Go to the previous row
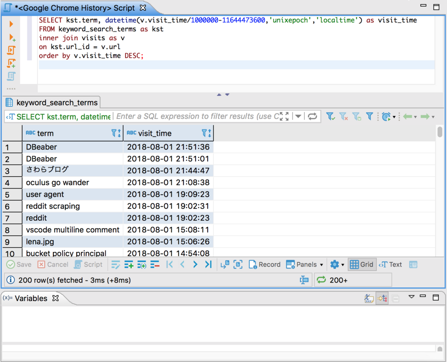This screenshot has width=447, height=362. click(x=182, y=265)
